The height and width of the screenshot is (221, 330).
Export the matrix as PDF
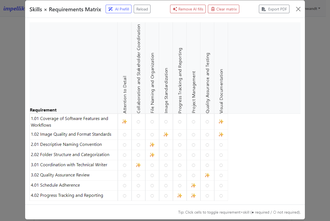click(x=274, y=9)
